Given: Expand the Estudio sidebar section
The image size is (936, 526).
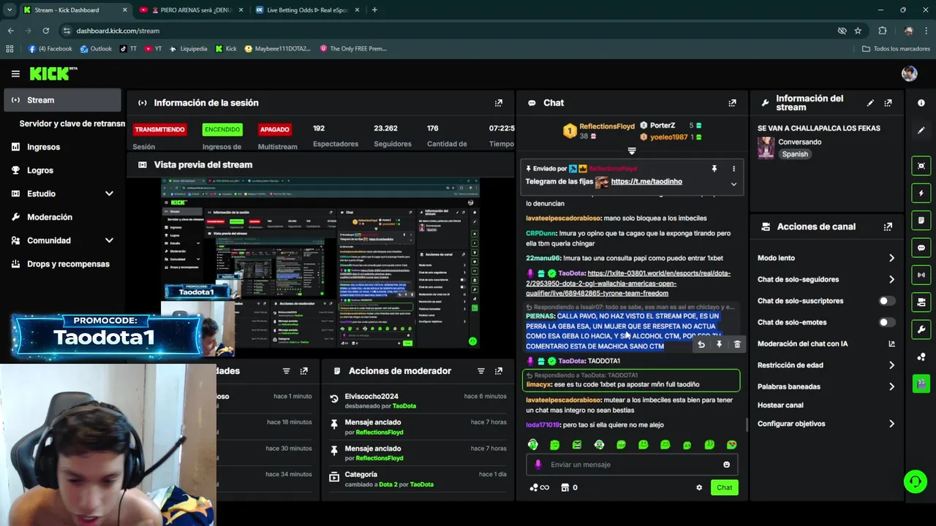Looking at the screenshot, I should 109,194.
